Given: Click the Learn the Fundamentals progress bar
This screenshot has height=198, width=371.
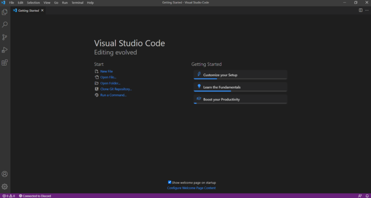Looking at the screenshot, I should point(240,91).
